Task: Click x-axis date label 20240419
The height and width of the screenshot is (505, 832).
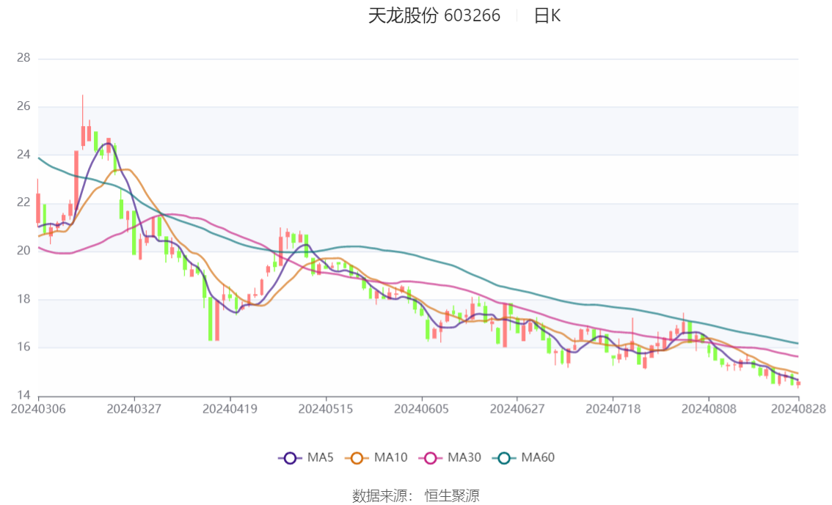Action: click(230, 409)
